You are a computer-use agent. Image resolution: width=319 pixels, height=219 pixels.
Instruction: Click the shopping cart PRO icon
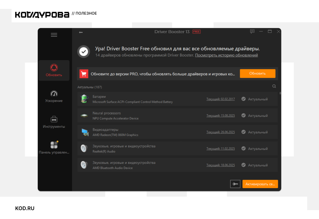[x=84, y=74]
